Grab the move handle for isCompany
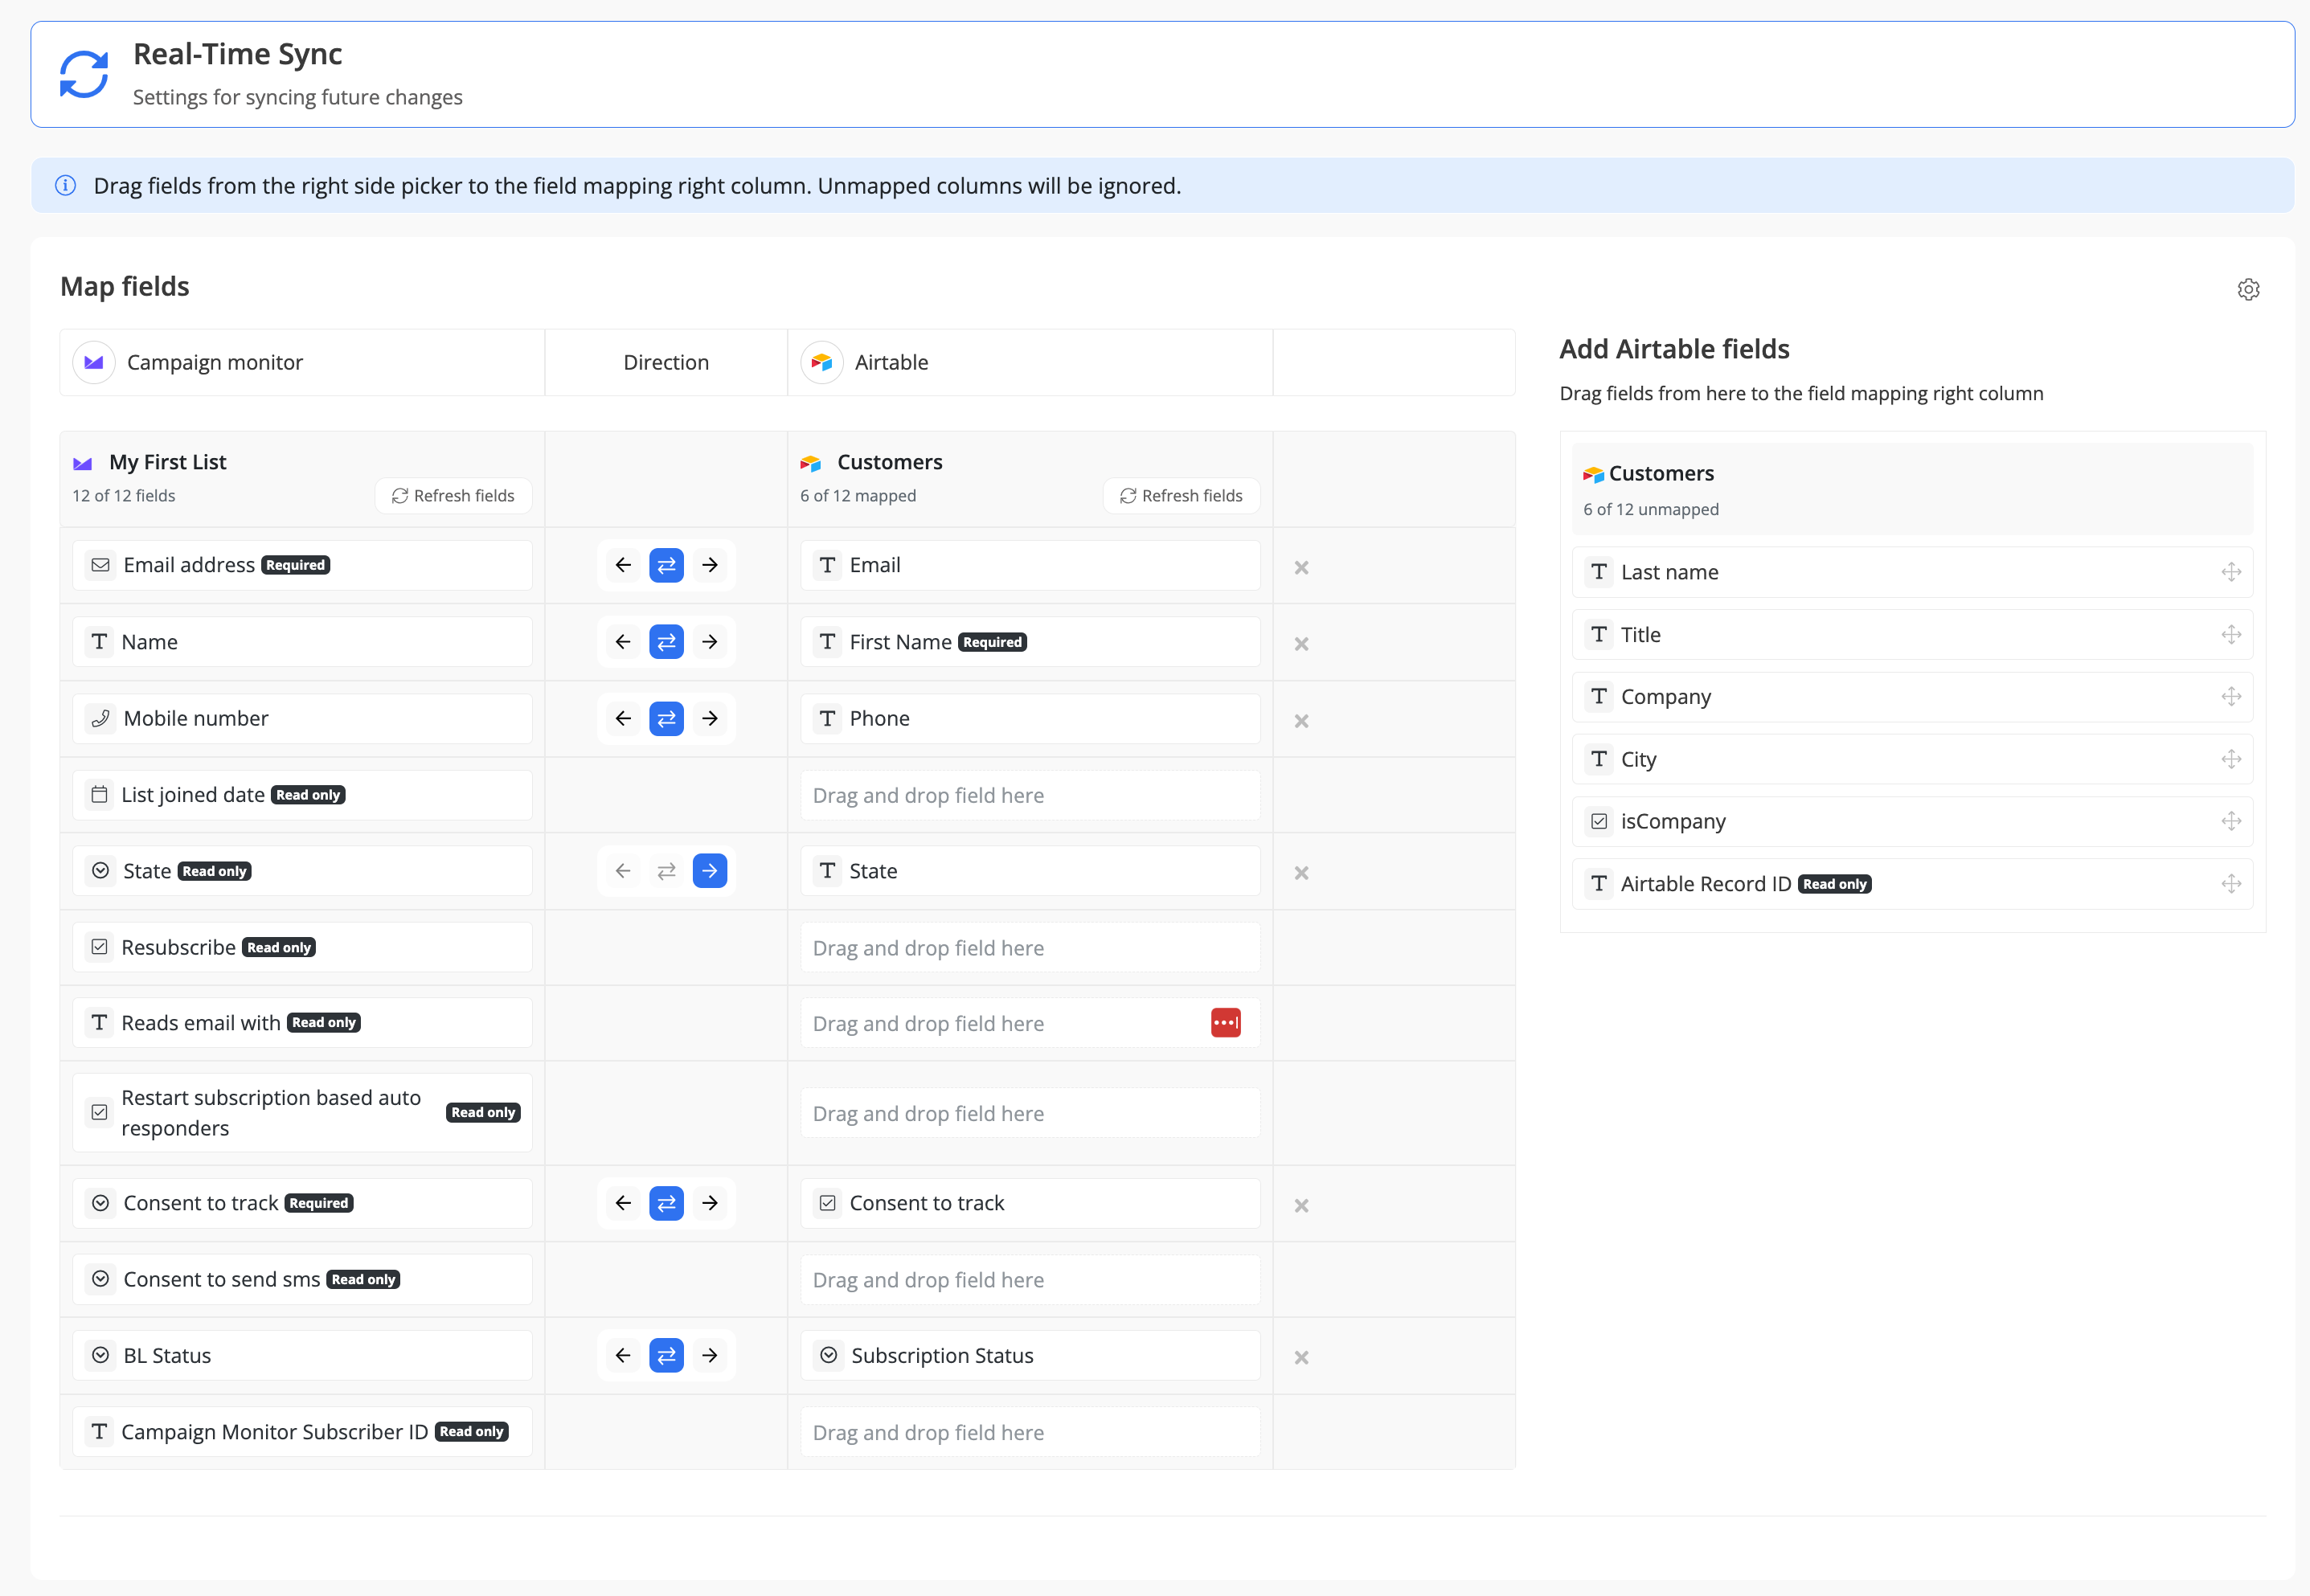The height and width of the screenshot is (1596, 2310). [2231, 822]
